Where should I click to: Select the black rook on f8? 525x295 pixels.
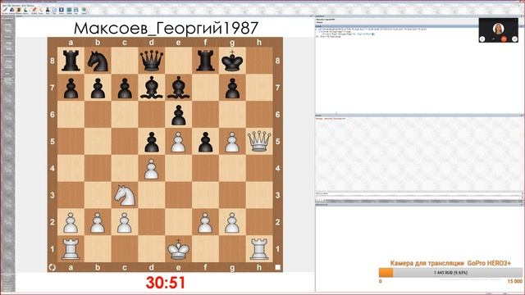click(205, 61)
